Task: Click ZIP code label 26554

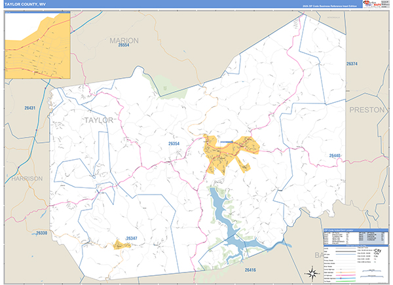Action: click(x=124, y=45)
